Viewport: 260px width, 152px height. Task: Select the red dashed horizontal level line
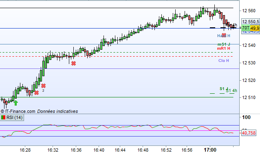click(x=117, y=57)
